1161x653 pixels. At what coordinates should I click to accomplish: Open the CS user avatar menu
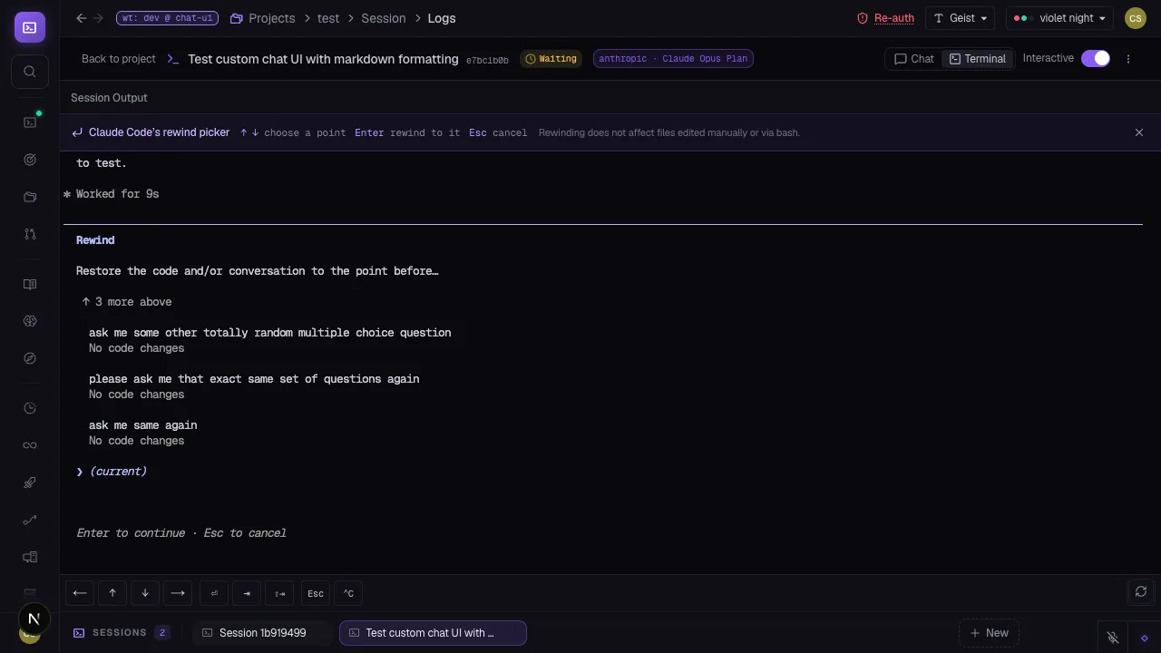coord(1135,18)
